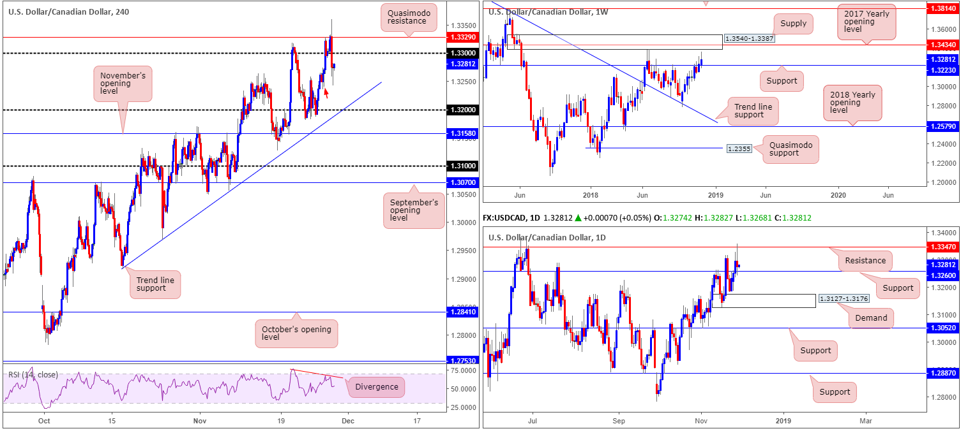
Task: Select the 1.28870 price label
Action: [x=944, y=373]
